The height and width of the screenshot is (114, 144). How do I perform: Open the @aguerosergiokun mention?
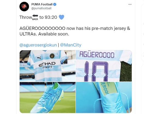pyautogui.click(x=38, y=45)
